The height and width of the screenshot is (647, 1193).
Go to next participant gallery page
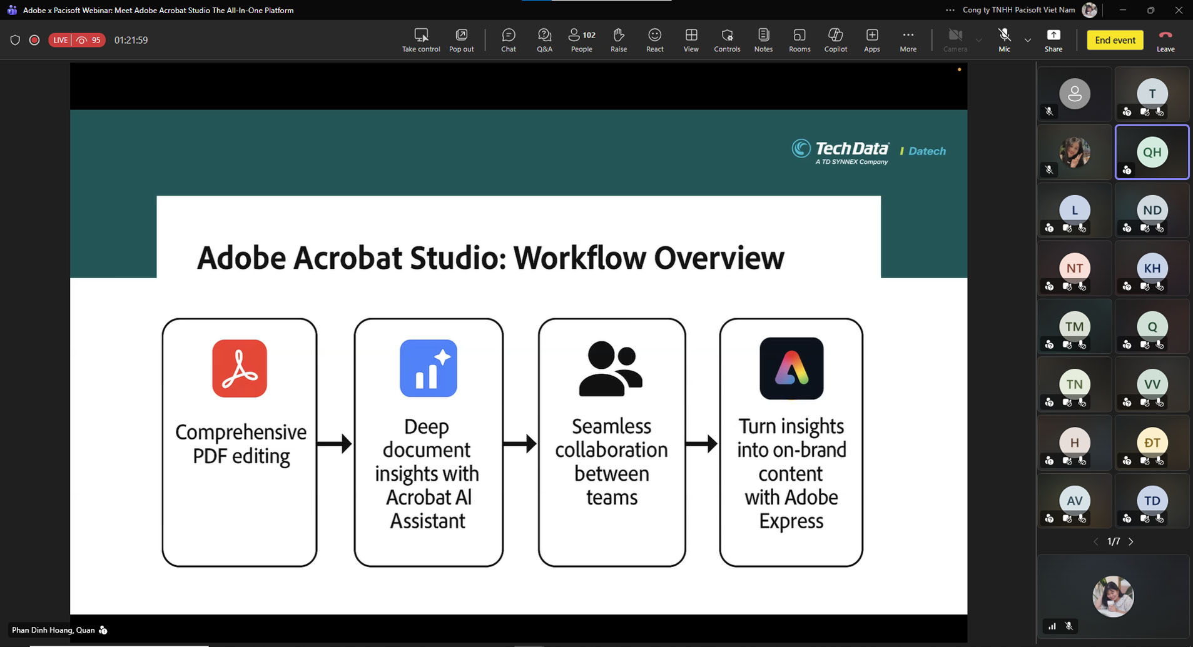click(x=1131, y=542)
